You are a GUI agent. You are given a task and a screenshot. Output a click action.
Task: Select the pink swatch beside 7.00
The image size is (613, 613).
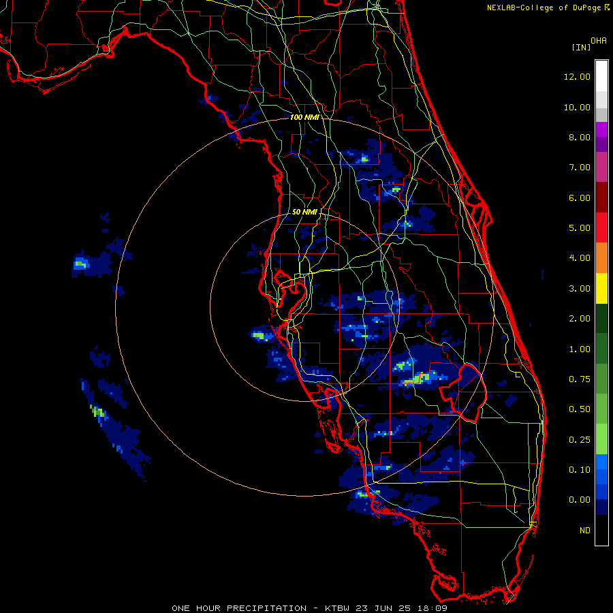coord(601,167)
